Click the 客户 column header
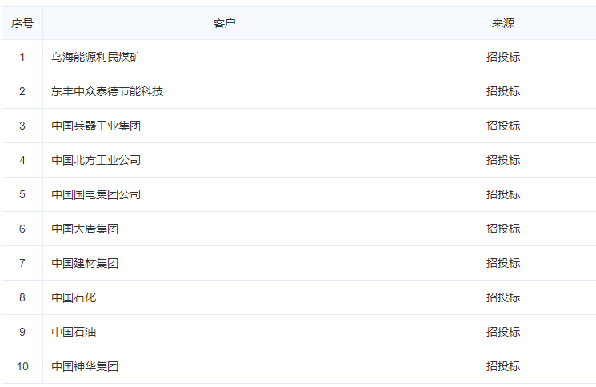596x387 pixels. pyautogui.click(x=224, y=23)
